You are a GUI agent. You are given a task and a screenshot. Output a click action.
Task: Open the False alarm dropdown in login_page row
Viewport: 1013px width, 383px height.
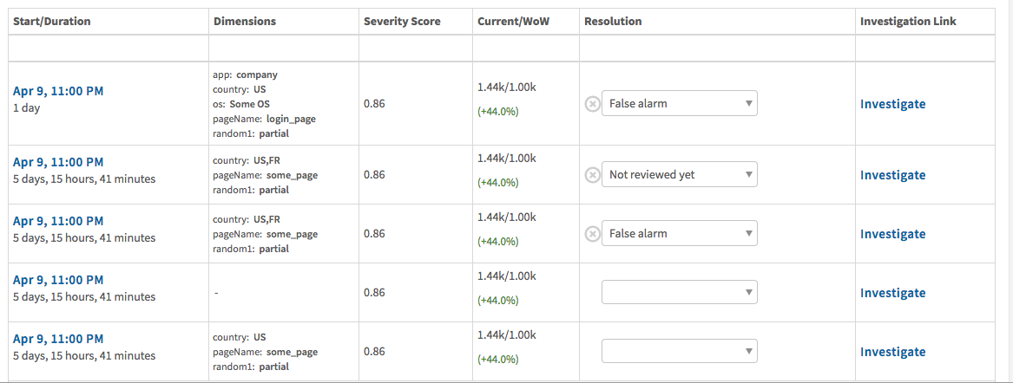coord(679,103)
